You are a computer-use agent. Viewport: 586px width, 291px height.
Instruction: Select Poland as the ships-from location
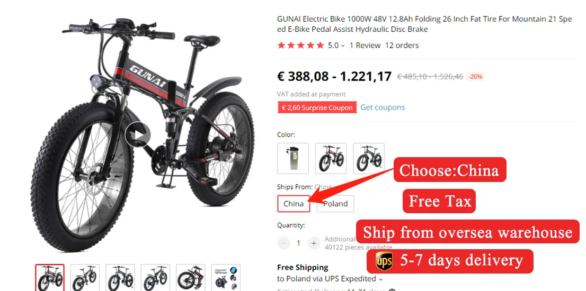click(x=335, y=204)
